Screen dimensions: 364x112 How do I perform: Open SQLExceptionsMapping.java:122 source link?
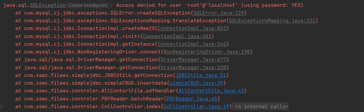(x=272, y=21)
